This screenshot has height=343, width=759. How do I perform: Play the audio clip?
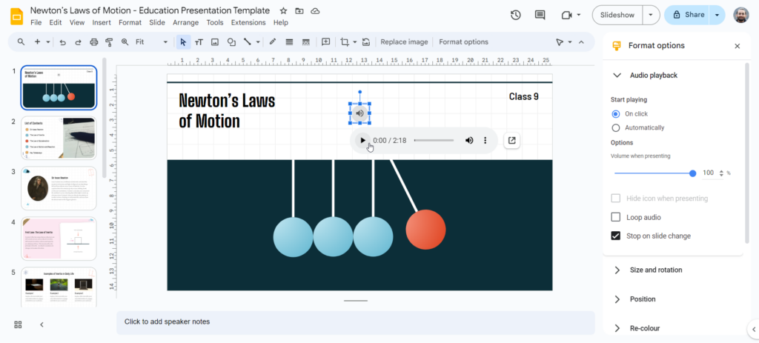click(362, 140)
